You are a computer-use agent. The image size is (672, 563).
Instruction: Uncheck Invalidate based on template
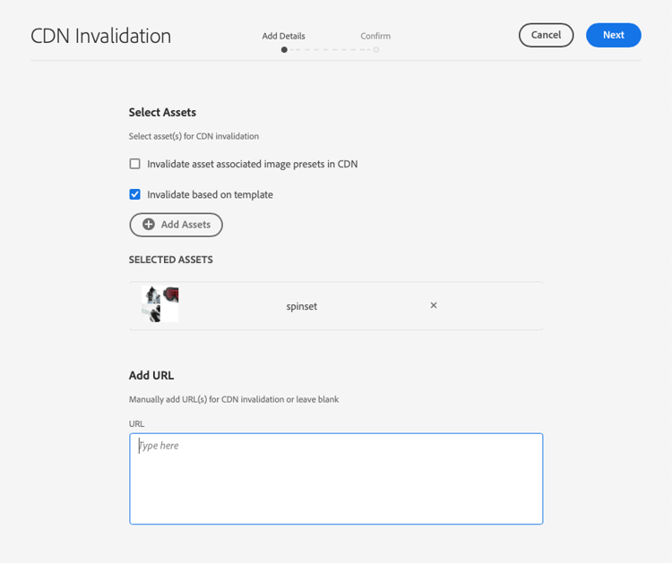134,194
